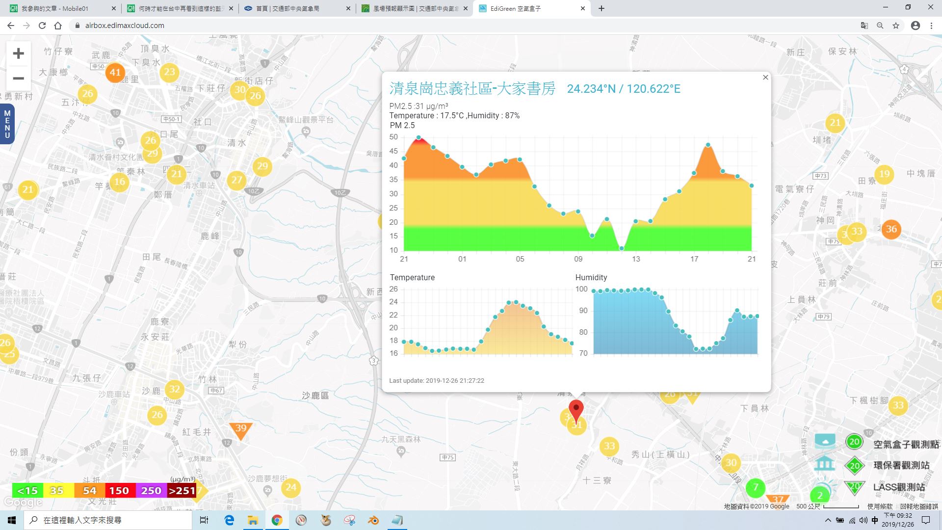Image resolution: width=942 pixels, height=530 pixels.
Task: Launch Blender from the taskbar
Action: point(373,520)
